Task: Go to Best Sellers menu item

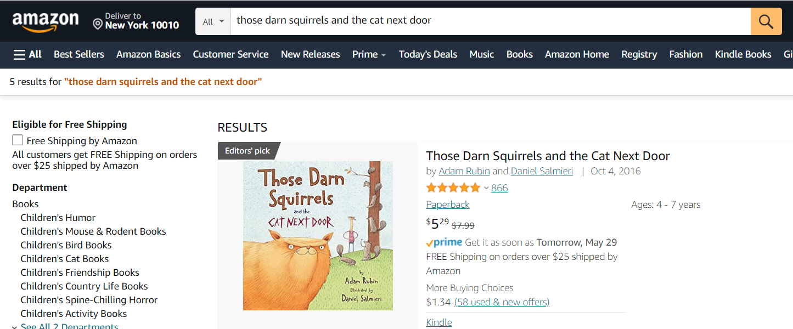Action: [79, 54]
